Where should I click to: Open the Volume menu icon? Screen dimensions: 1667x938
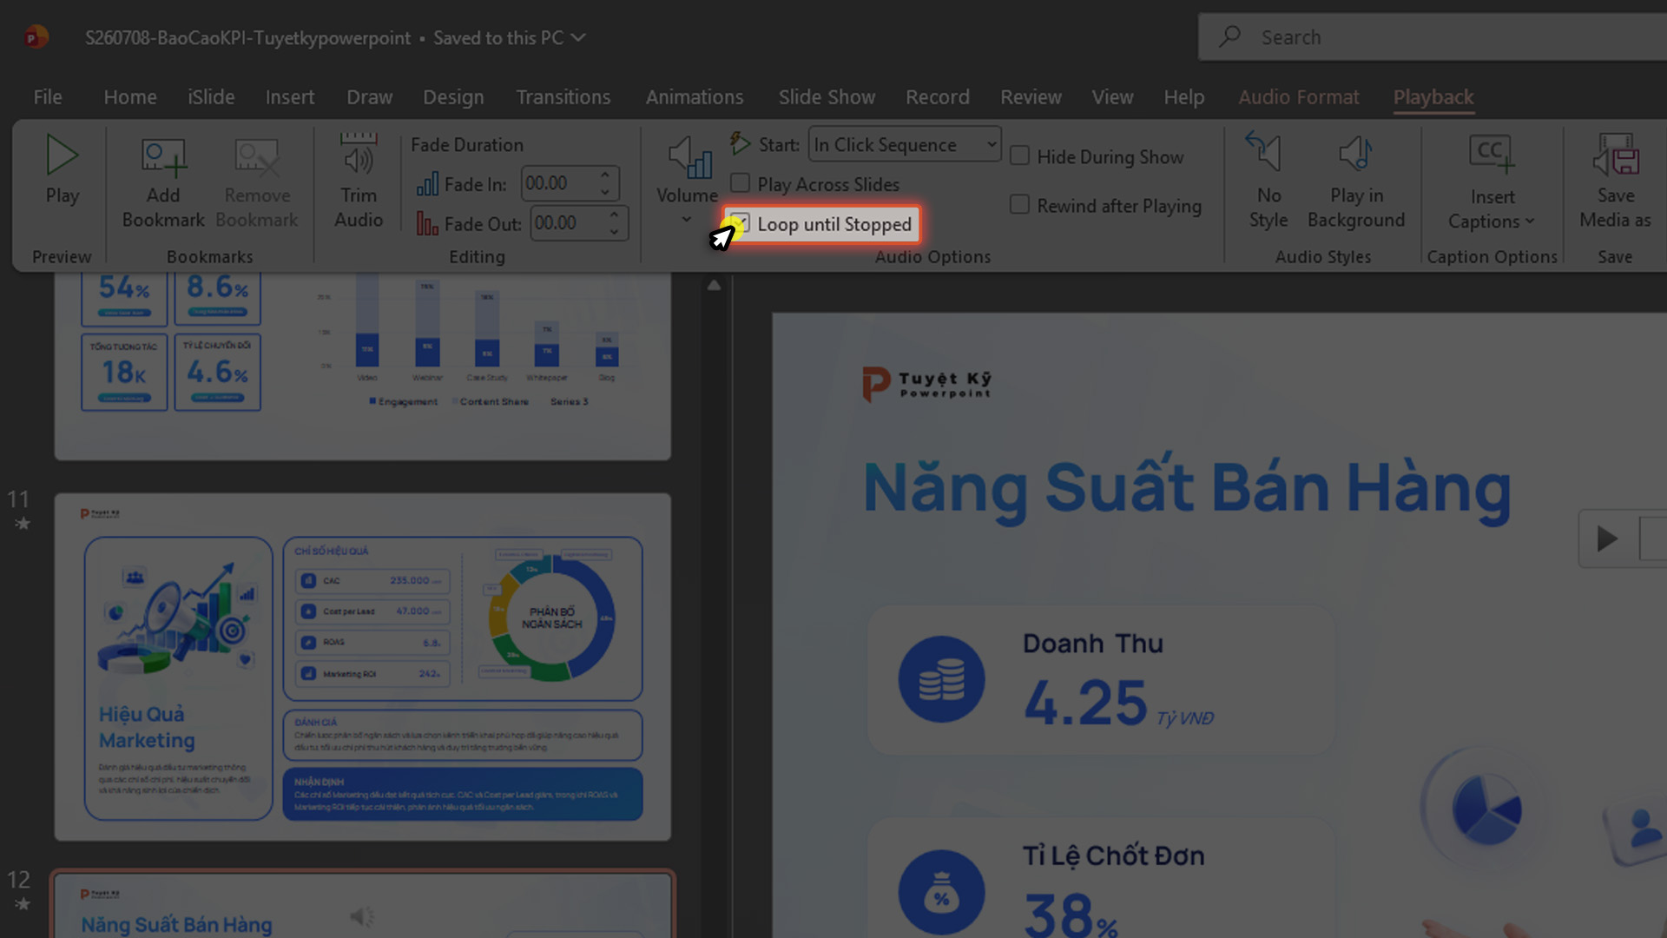[x=689, y=158]
